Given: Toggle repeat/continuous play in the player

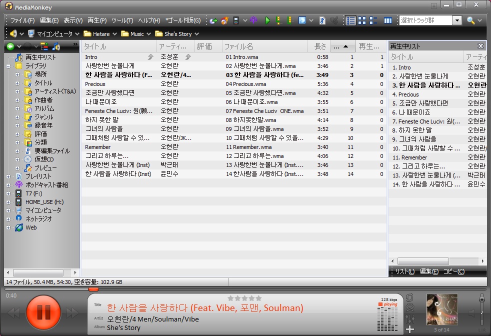Looking at the screenshot, I should [410, 297].
